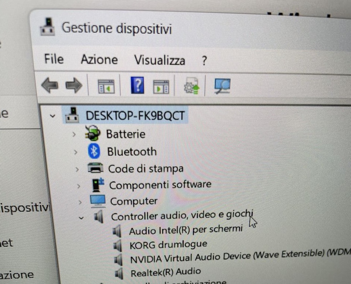The image size is (351, 284).
Task: Collapse Controller audio, video e giochi
Action: [x=82, y=217]
